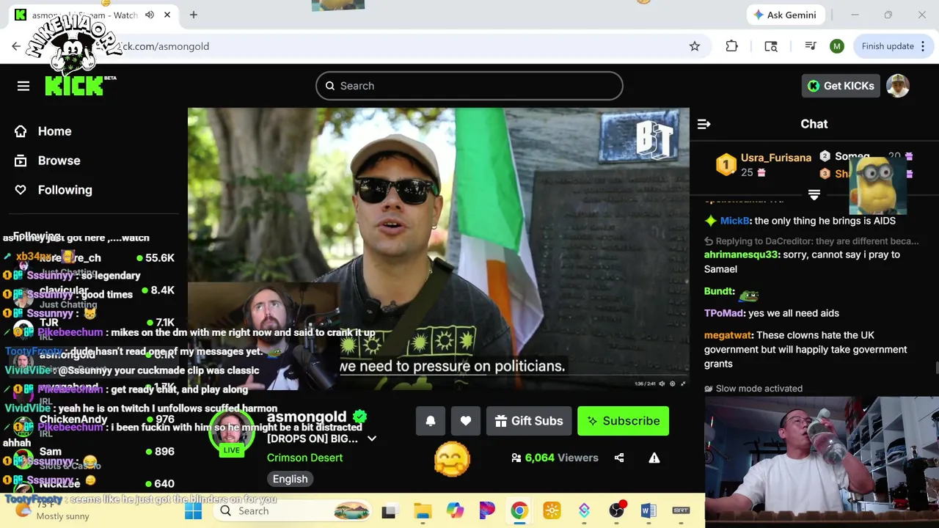
Task: Close the Kick browser tab
Action: (167, 15)
